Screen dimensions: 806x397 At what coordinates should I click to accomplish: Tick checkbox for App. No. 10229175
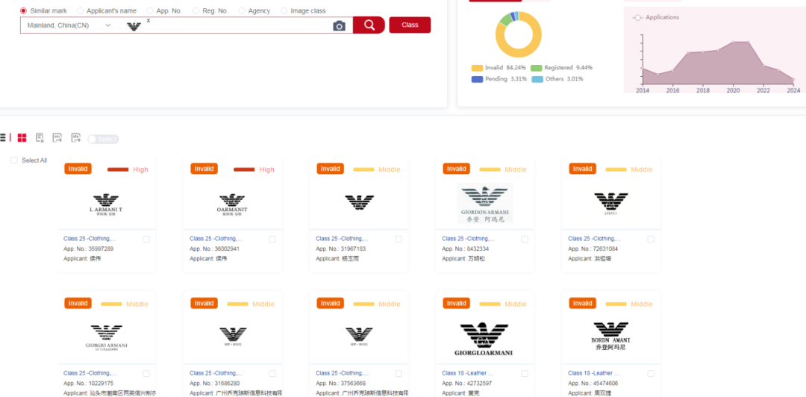pos(146,373)
